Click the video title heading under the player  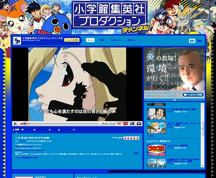point(32,138)
